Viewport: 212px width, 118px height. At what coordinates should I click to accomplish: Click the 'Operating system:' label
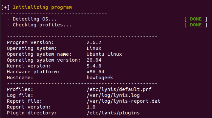[x=32, y=49]
